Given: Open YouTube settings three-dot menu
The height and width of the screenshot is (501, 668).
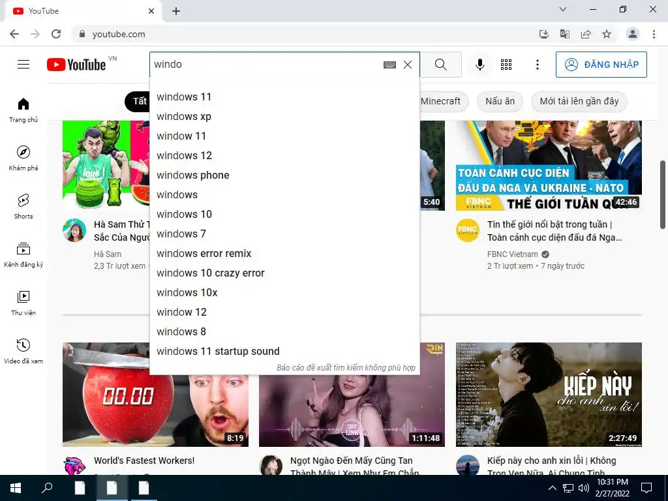Looking at the screenshot, I should (x=538, y=65).
